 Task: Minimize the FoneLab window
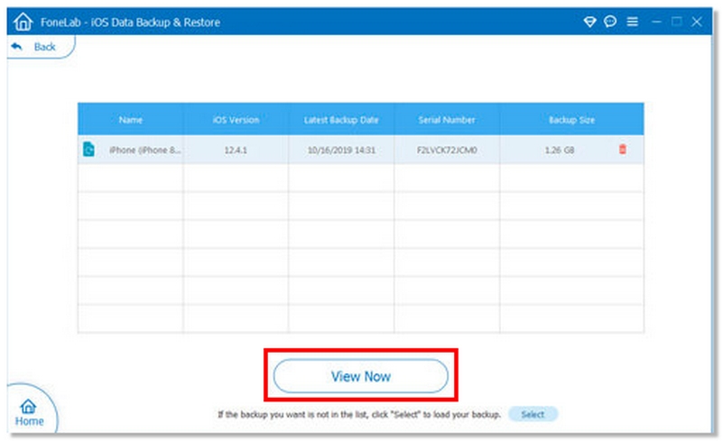(x=656, y=22)
